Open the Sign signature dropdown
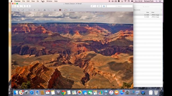 click(x=40, y=10)
